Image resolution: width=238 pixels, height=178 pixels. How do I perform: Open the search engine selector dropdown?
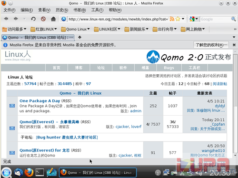[x=194, y=19]
